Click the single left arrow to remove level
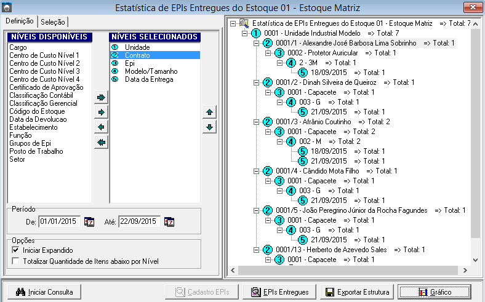The width and height of the screenshot is (485, 302). 102,127
